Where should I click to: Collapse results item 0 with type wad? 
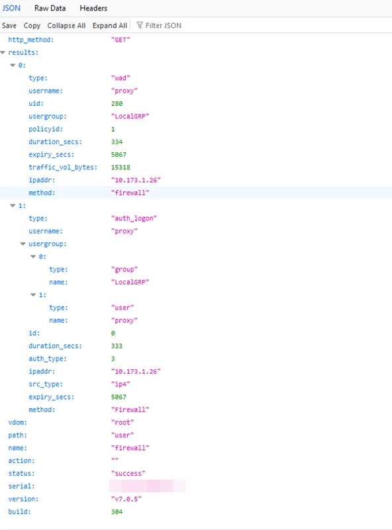(13, 66)
